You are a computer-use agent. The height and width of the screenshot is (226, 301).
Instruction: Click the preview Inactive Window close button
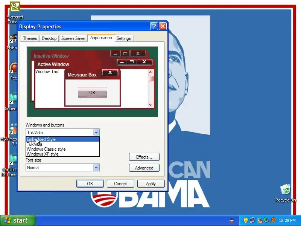(138, 53)
